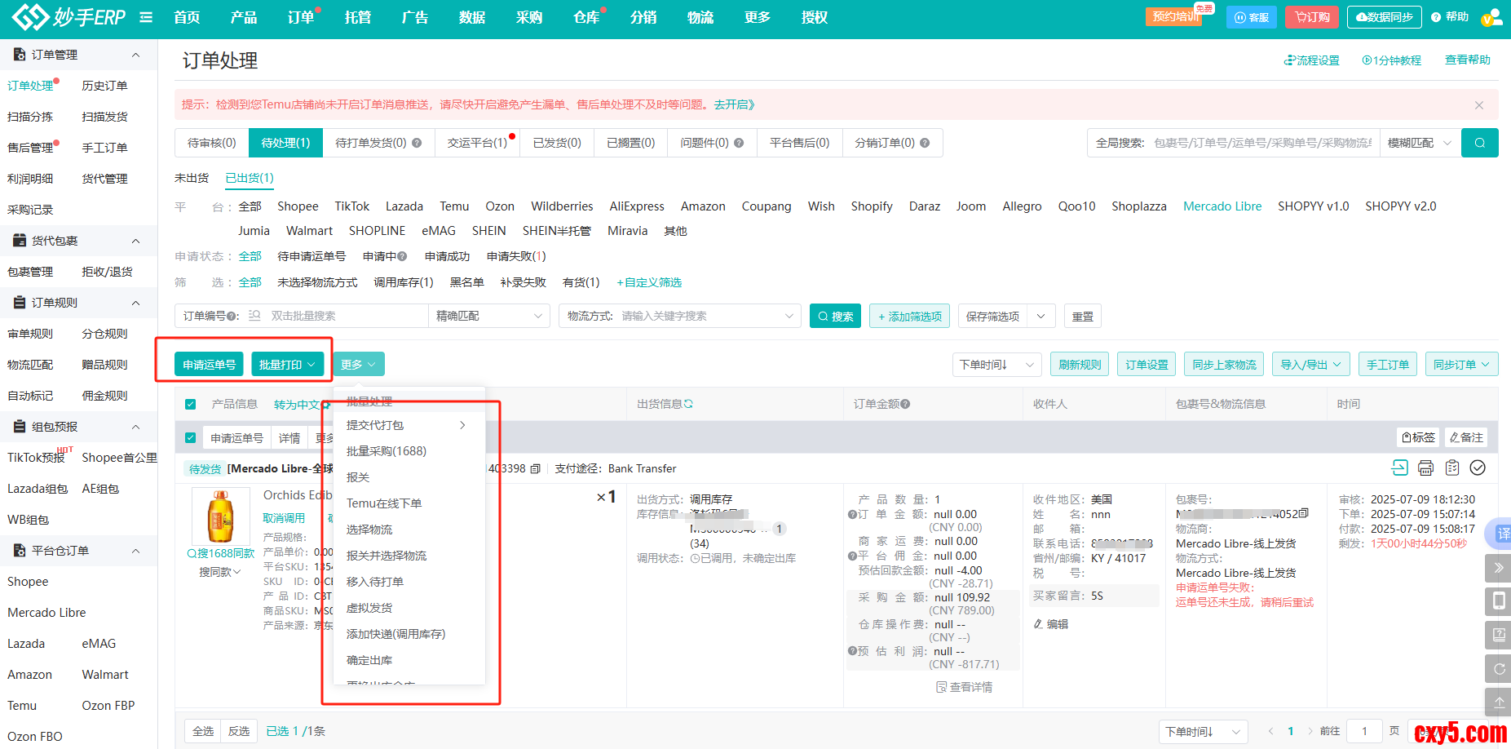The height and width of the screenshot is (749, 1511).
Task: Close the red Temu warning banner
Action: coord(1478,105)
